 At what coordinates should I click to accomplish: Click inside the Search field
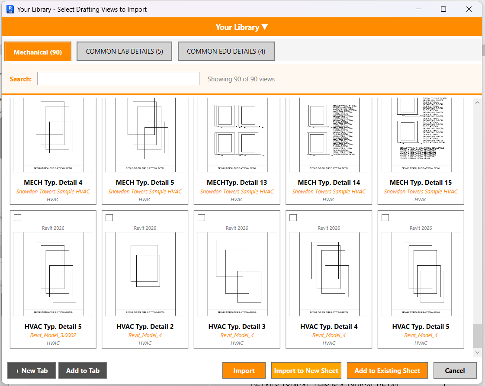(118, 78)
